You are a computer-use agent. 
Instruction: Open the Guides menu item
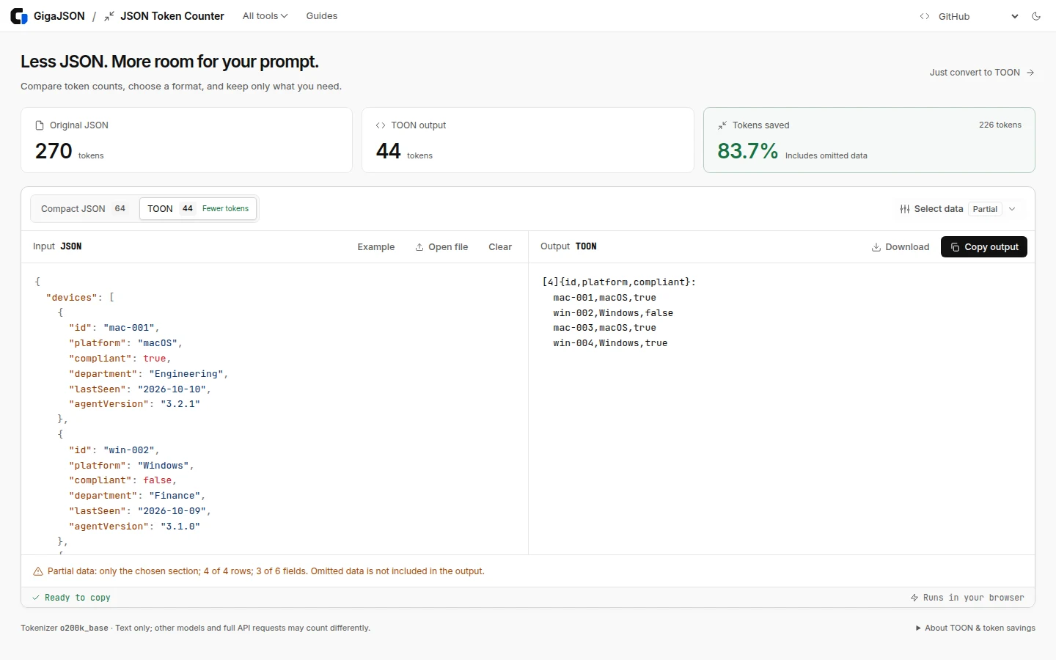tap(322, 16)
